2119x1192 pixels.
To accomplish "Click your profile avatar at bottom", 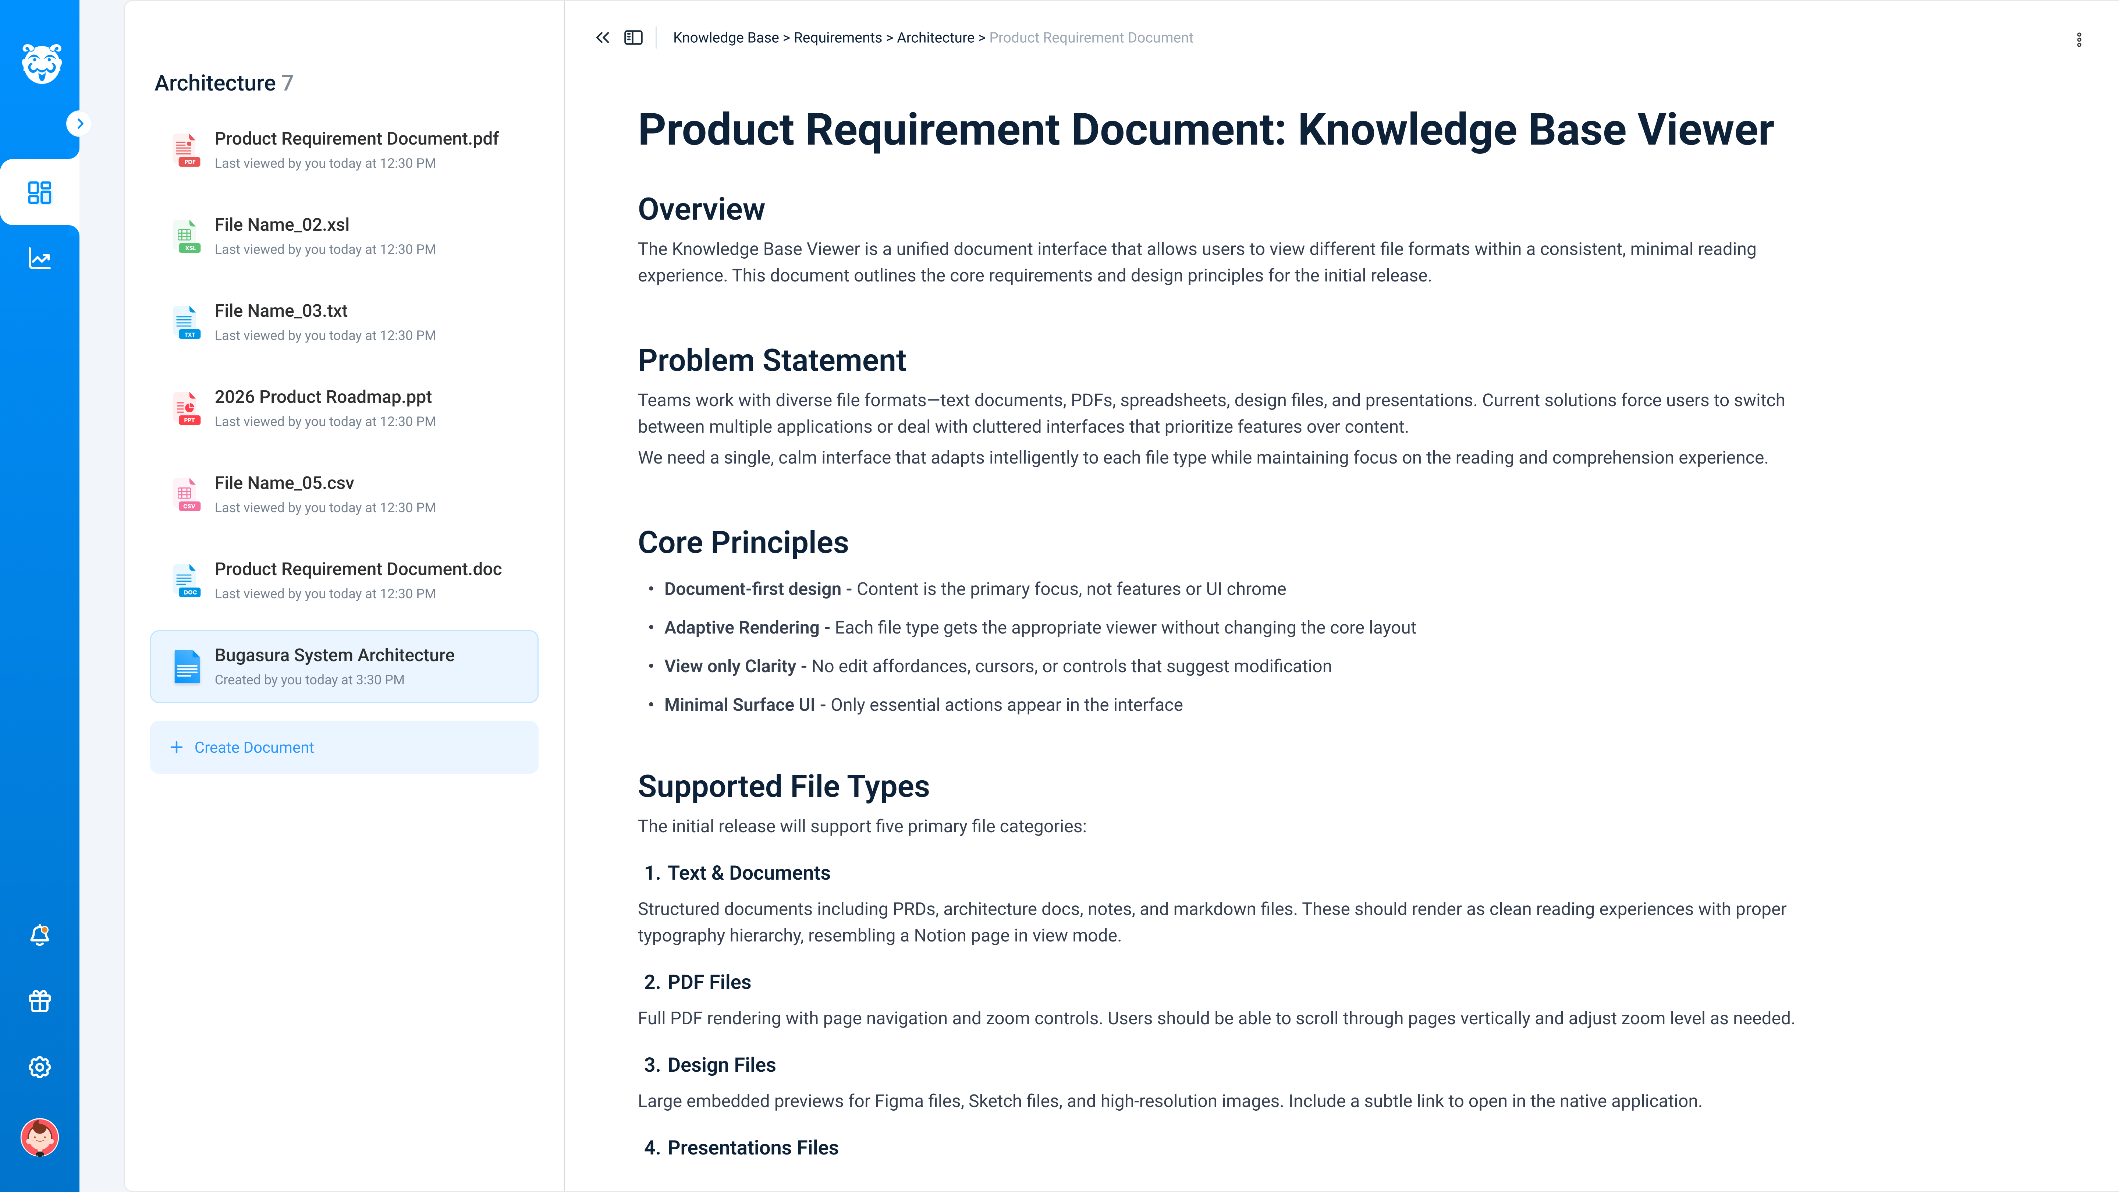I will point(39,1138).
